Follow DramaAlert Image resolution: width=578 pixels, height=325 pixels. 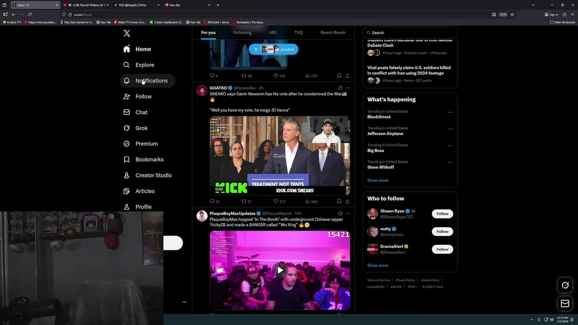pos(443,249)
